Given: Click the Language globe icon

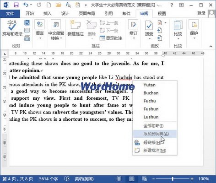Looking at the screenshot, I should point(40,24).
